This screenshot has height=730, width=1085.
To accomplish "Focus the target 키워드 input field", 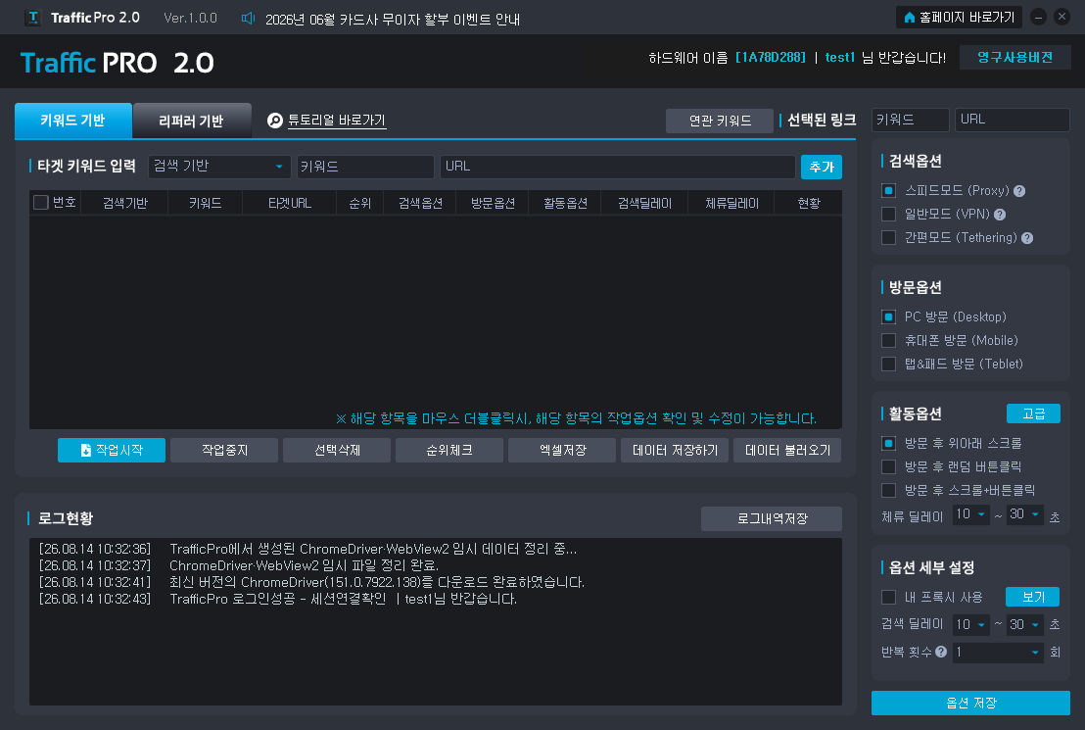I will point(365,167).
